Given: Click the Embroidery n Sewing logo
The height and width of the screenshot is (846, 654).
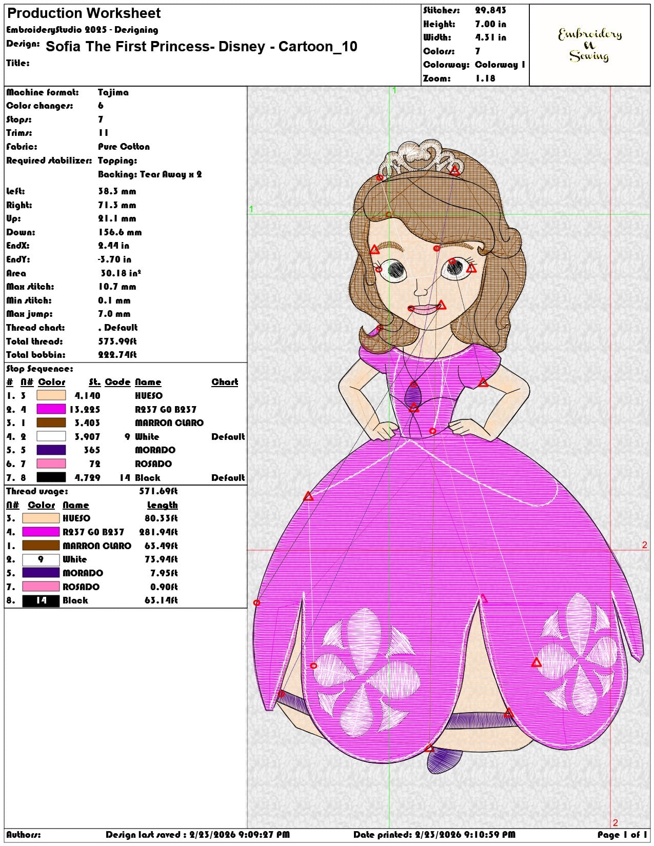Looking at the screenshot, I should [x=590, y=45].
